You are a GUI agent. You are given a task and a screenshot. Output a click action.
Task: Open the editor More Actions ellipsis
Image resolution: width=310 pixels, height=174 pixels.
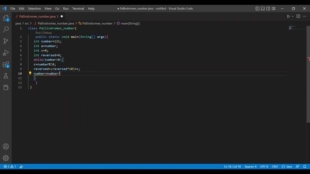[x=305, y=16]
